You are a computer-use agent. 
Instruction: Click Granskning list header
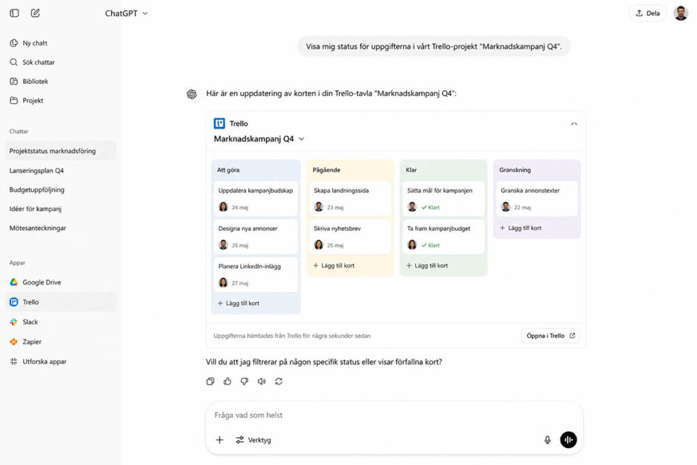pyautogui.click(x=515, y=170)
